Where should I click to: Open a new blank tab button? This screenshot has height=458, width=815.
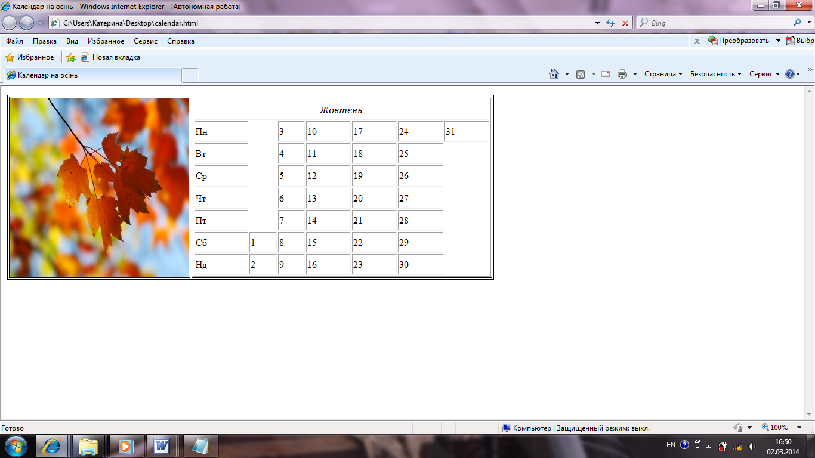190,75
